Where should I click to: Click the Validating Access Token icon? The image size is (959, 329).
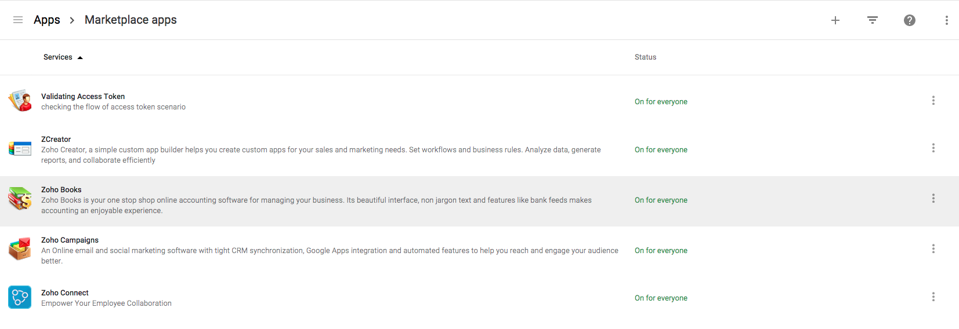20,101
